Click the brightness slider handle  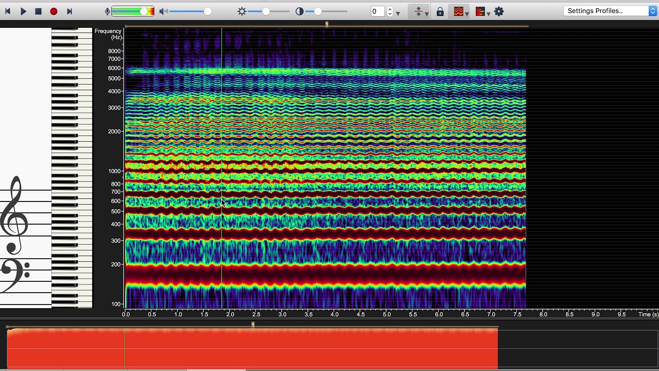[266, 11]
